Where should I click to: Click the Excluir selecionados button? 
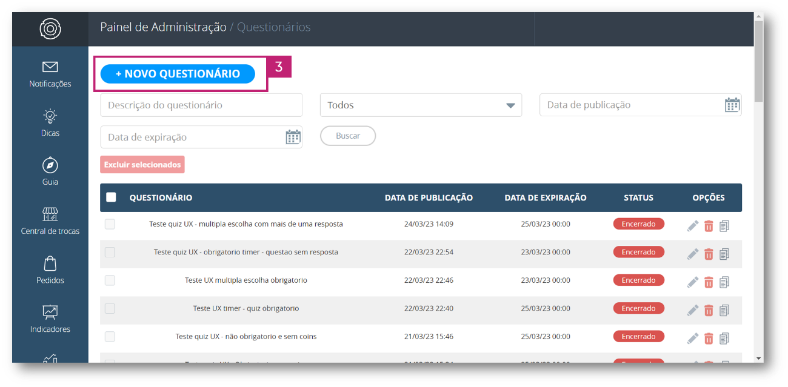142,165
